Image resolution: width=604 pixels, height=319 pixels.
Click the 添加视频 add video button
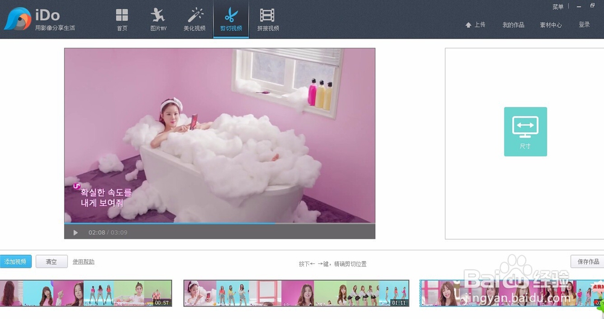(16, 262)
